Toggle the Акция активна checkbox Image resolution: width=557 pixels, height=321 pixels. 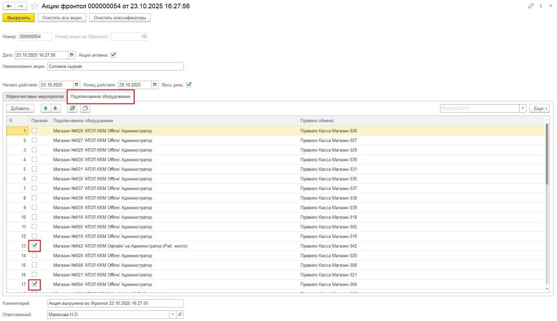(113, 55)
